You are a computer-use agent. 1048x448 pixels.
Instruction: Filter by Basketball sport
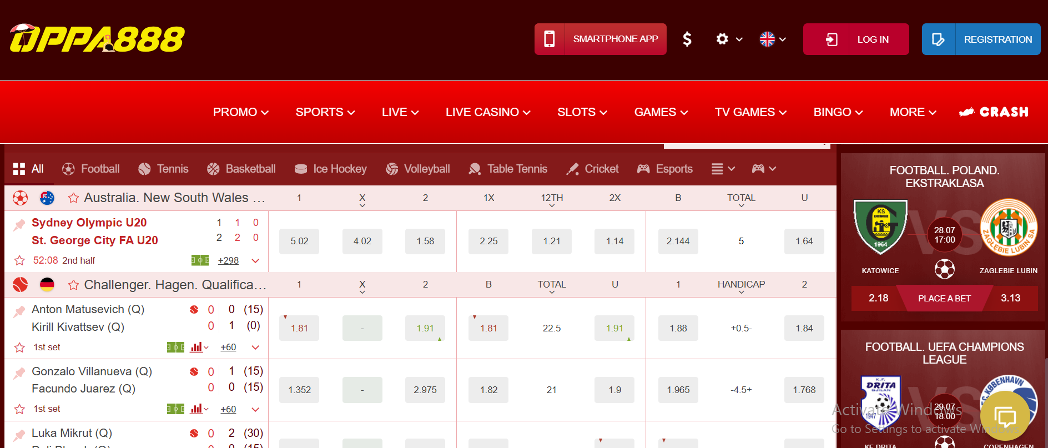coord(241,169)
